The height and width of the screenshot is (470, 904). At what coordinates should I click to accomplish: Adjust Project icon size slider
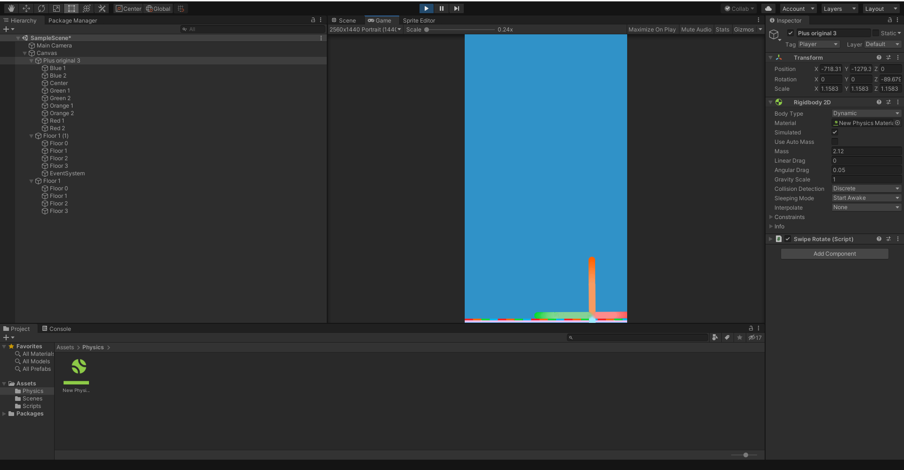(744, 454)
